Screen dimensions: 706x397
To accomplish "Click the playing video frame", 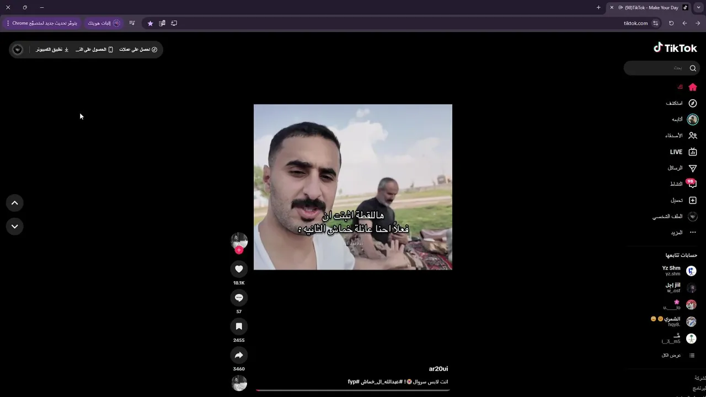I will [353, 187].
